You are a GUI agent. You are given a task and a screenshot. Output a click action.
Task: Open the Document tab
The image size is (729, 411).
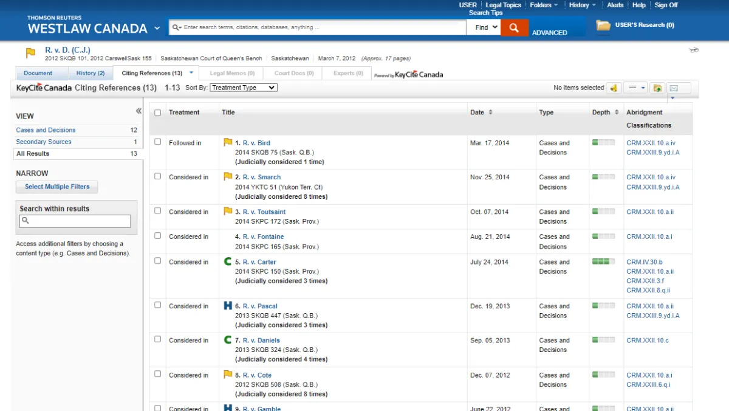pos(38,73)
